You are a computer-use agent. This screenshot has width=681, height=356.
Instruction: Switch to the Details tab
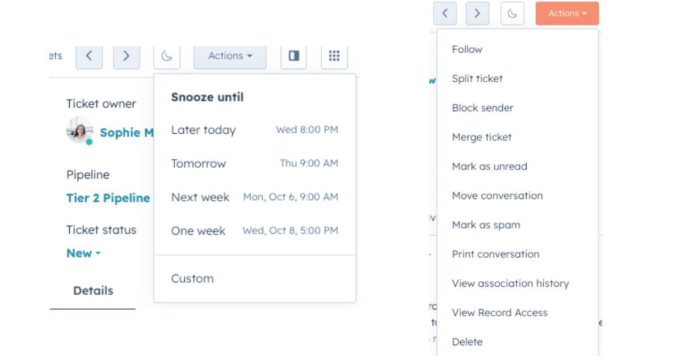tap(93, 291)
